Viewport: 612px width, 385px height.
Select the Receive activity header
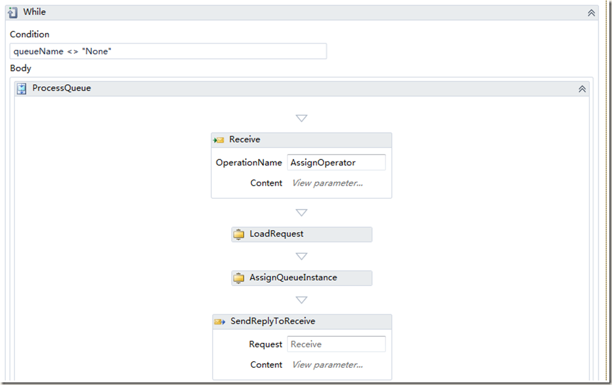click(301, 140)
